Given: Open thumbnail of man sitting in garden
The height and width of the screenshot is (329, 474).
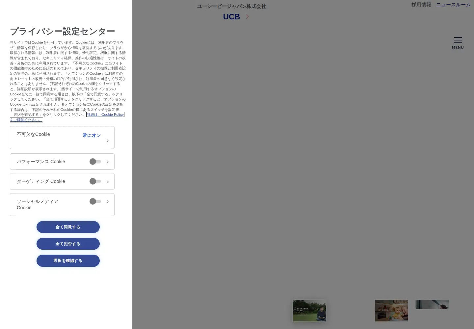Looking at the screenshot, I should point(309,311).
